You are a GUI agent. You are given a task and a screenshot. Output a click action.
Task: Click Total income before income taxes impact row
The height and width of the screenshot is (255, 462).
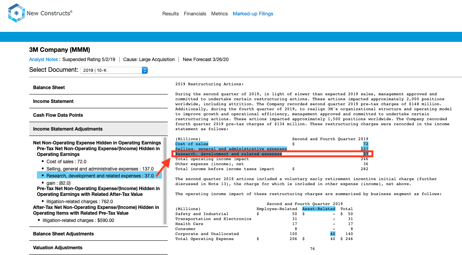(272, 169)
